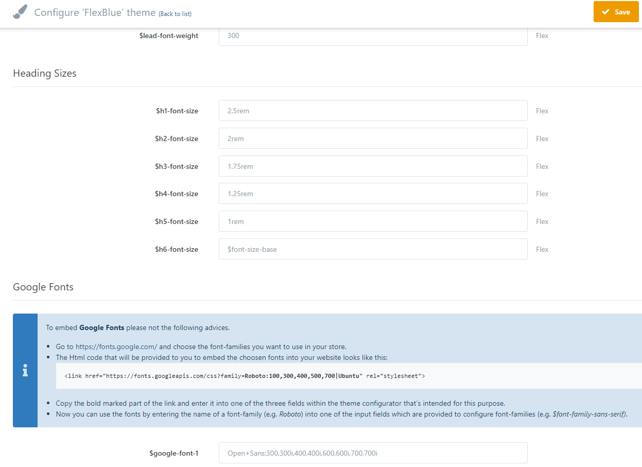642x467 pixels.
Task: Click into the $h1-font-size field
Action: coord(373,111)
